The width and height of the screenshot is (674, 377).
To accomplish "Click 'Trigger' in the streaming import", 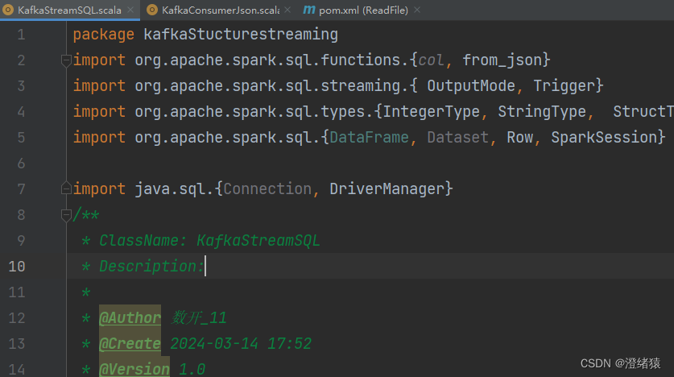I will 564,86.
